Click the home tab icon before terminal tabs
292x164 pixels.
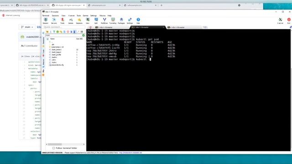pos(90,27)
